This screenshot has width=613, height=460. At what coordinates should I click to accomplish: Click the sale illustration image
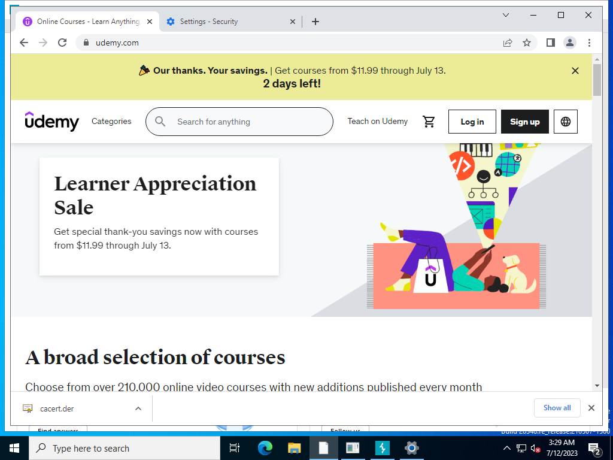[x=457, y=226]
